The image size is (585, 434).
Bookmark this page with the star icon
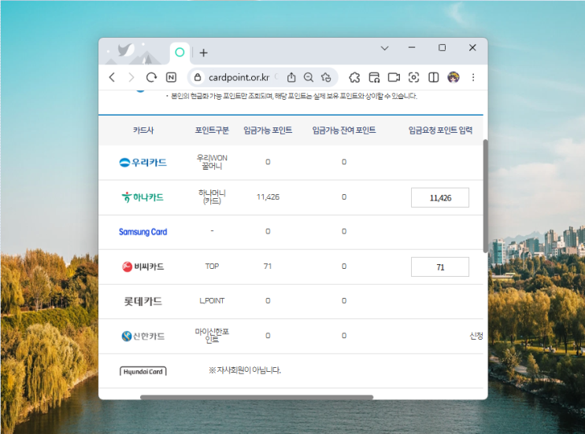326,77
